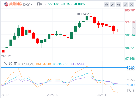Image resolution: width=136 pixels, height=98 pixels.
Task: Open the indicators line-chart icon
Action: 107,5
